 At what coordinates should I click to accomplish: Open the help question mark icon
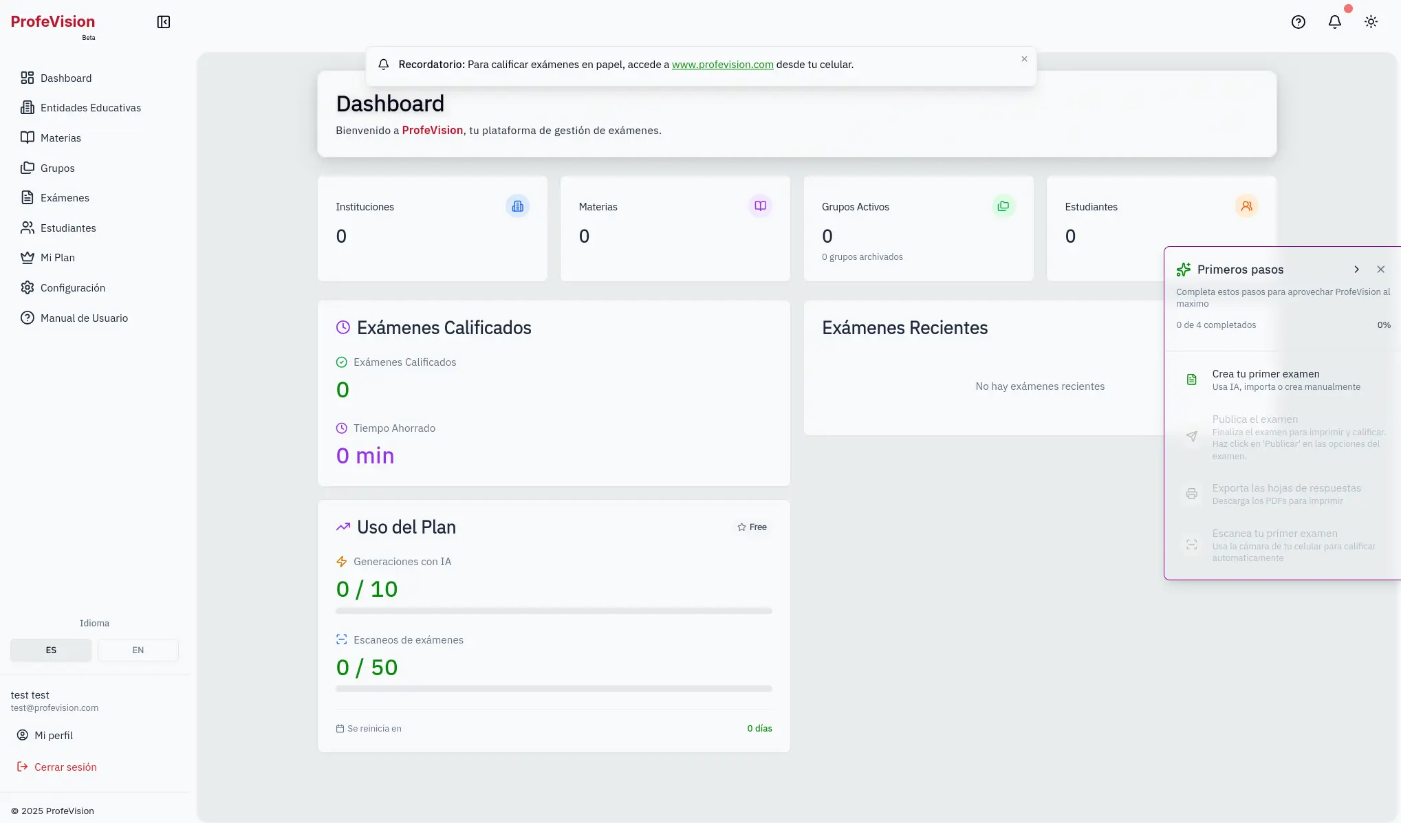click(1298, 21)
